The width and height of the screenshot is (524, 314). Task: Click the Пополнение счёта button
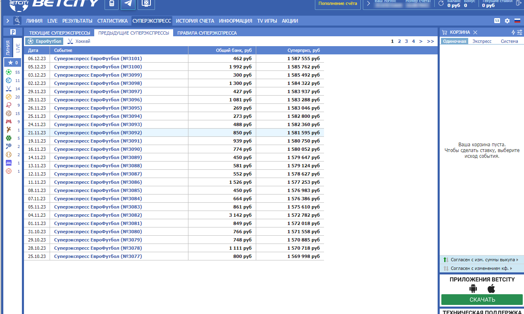click(x=338, y=4)
